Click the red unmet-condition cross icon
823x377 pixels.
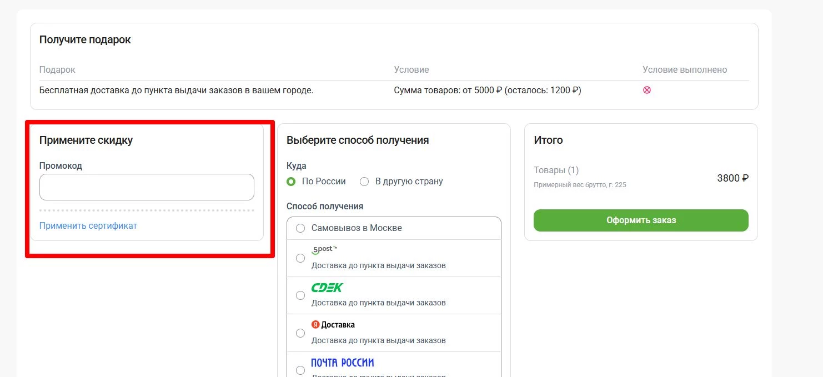646,90
